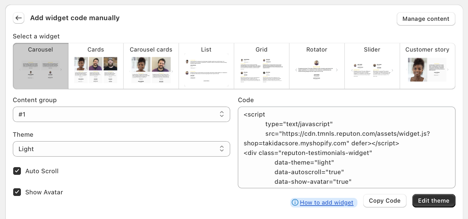Screen dimensions: 468x219
Task: Click the Code section label
Action: point(246,100)
